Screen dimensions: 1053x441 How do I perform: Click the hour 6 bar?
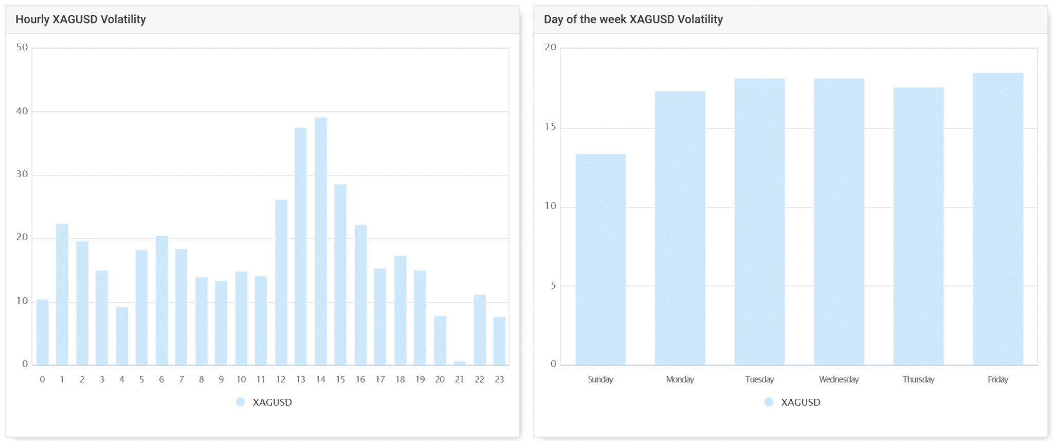161,300
